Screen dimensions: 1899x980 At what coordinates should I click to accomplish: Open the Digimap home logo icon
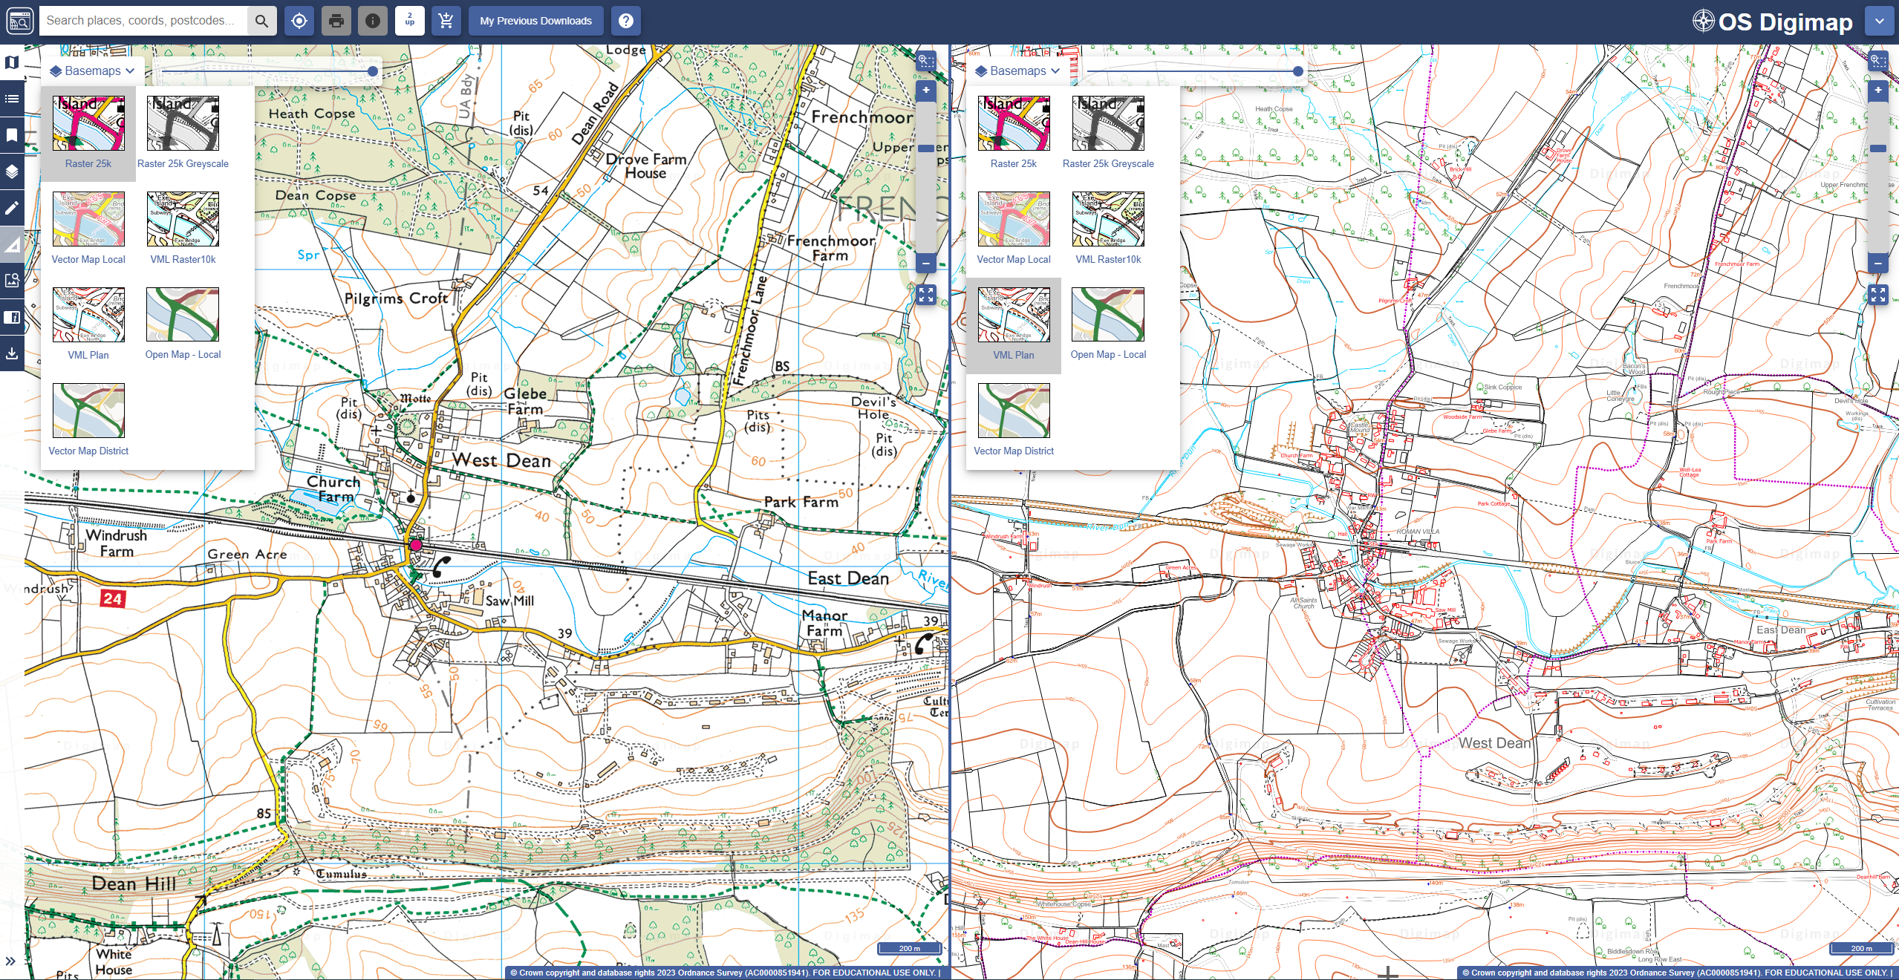(x=20, y=21)
